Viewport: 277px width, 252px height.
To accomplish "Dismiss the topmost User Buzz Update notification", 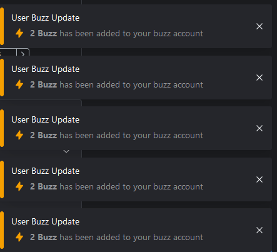I will (x=259, y=26).
